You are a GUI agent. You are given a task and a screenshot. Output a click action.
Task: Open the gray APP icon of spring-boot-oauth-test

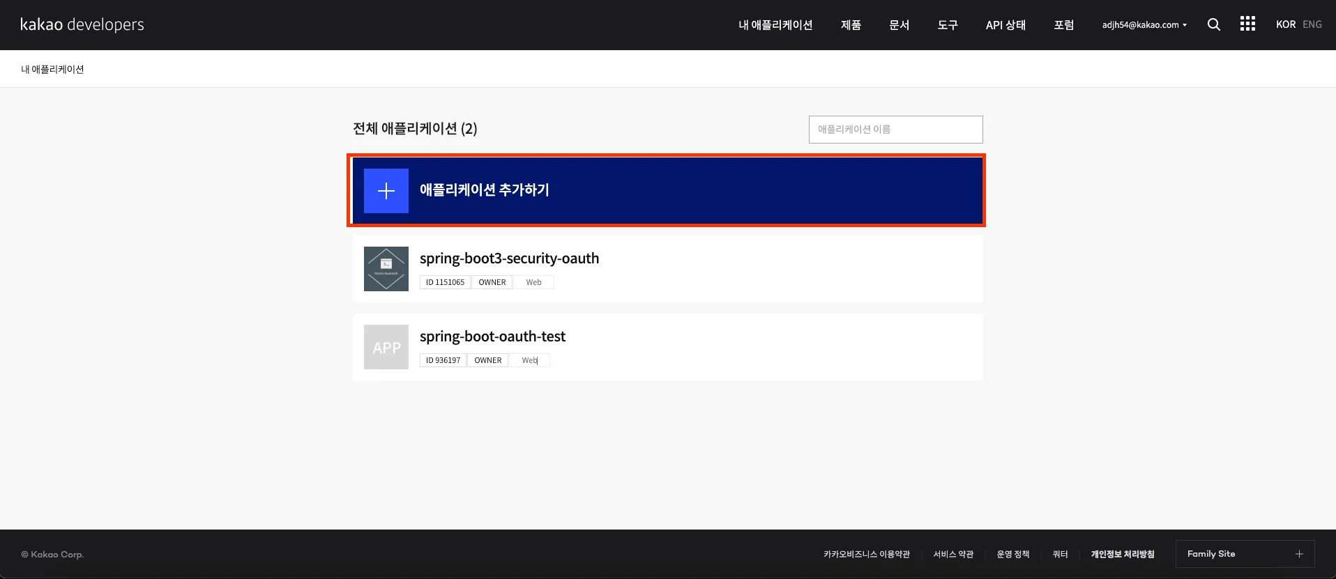pos(386,347)
